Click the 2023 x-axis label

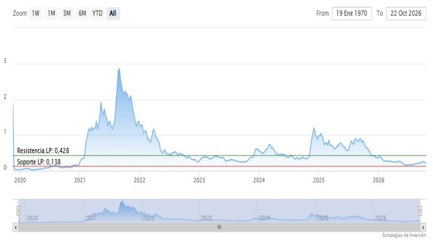pyautogui.click(x=199, y=180)
